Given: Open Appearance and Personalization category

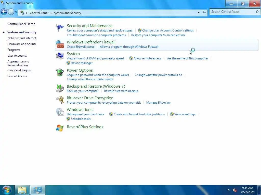Looking at the screenshot, I should click(18, 63).
